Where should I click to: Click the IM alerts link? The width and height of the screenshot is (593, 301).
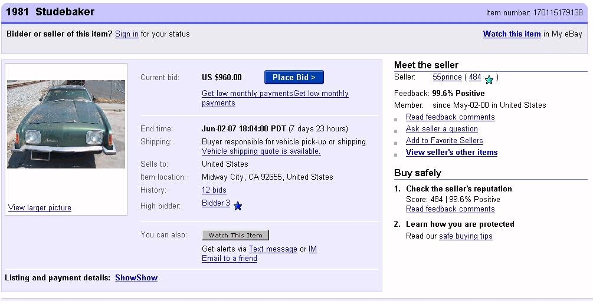tap(313, 249)
